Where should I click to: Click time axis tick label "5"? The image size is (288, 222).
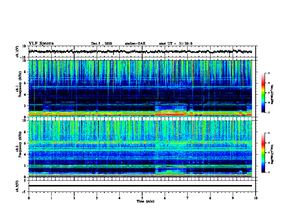(x=142, y=198)
